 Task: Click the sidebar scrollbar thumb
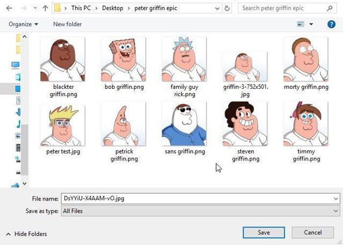[x=25, y=150]
